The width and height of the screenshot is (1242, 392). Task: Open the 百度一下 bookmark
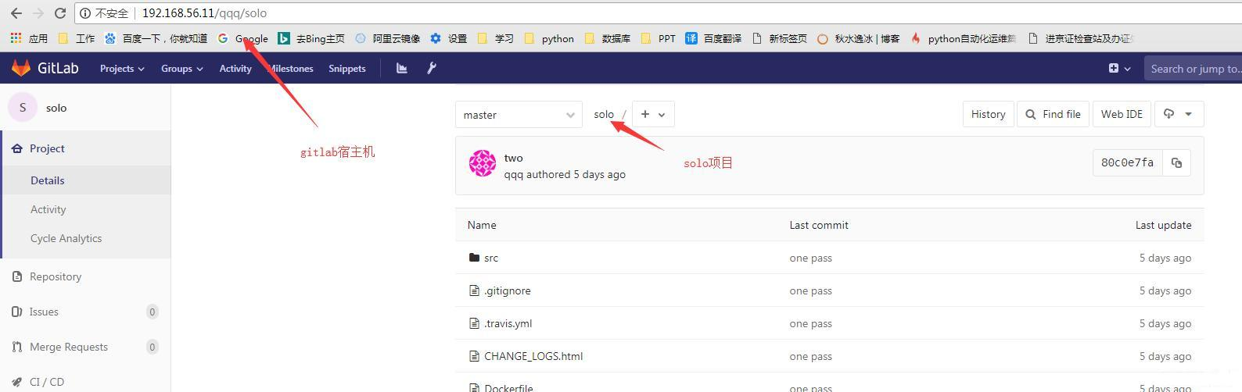pos(156,38)
